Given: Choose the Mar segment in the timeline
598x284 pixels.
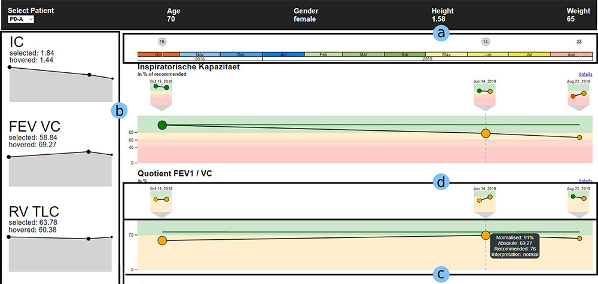Looking at the screenshot, I should pos(364,55).
